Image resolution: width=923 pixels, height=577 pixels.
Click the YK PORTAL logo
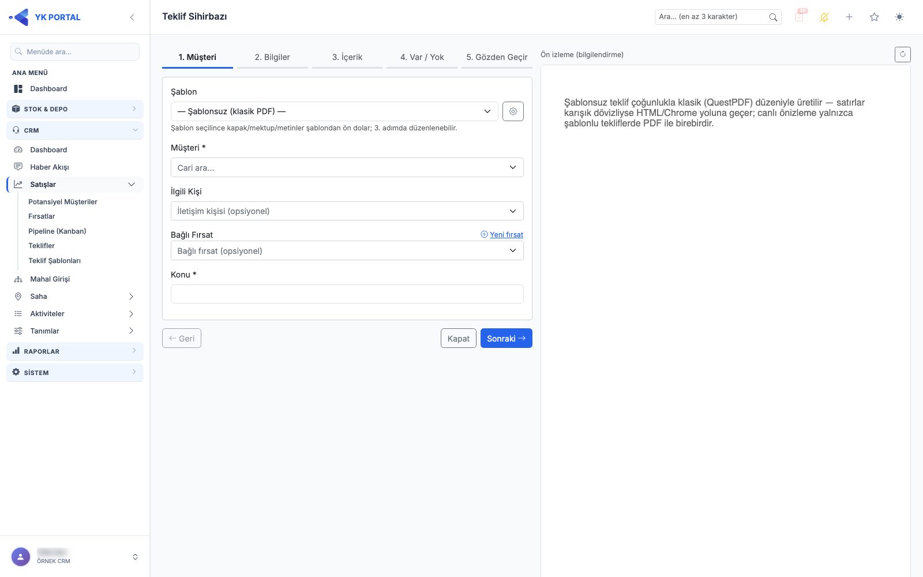(45, 17)
